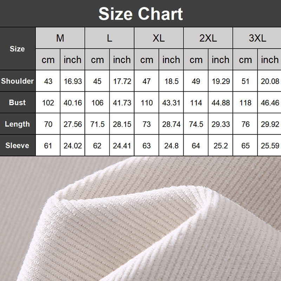Viewport: 281px width, 281px height.
Task: Select the 114 cm bust cell
Action: 196,103
